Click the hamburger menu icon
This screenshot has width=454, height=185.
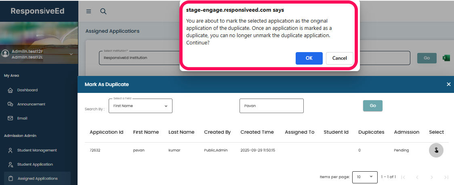coord(89,11)
